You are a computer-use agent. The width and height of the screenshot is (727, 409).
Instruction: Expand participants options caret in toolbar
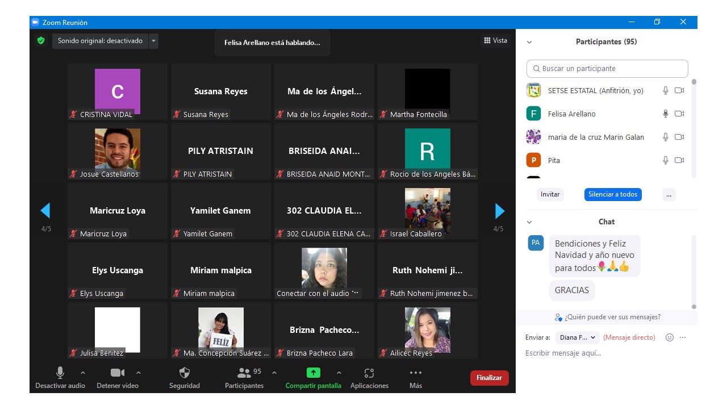click(274, 373)
